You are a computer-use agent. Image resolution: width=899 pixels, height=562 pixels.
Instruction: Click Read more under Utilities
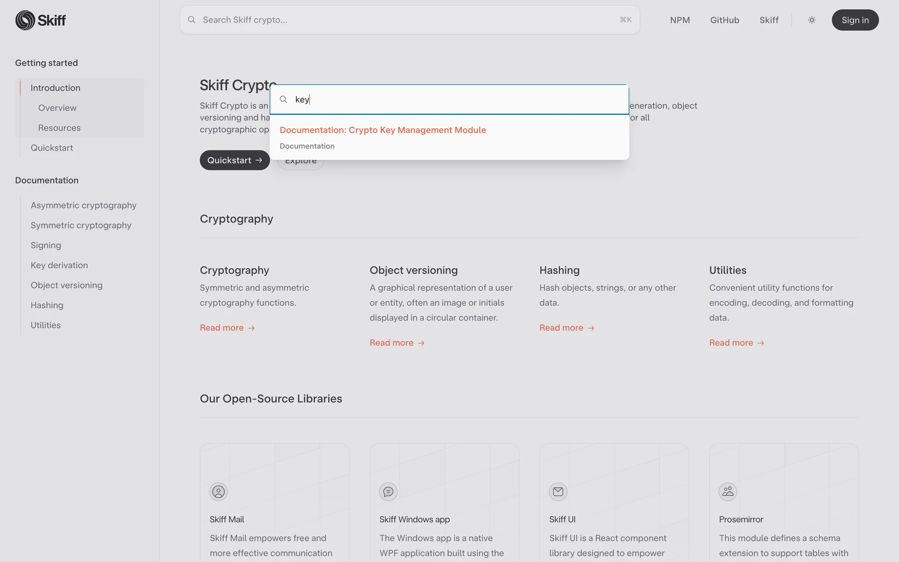pos(736,343)
